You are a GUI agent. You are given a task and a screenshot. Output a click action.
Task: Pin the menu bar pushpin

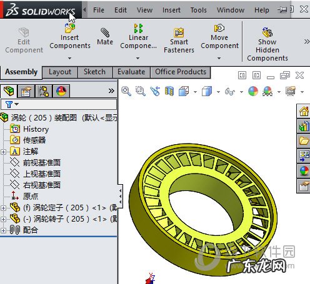[x=282, y=9]
